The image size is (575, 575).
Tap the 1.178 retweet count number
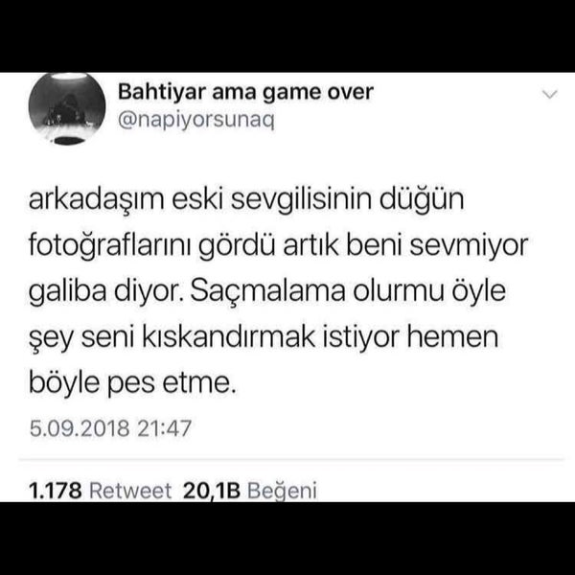55,491
